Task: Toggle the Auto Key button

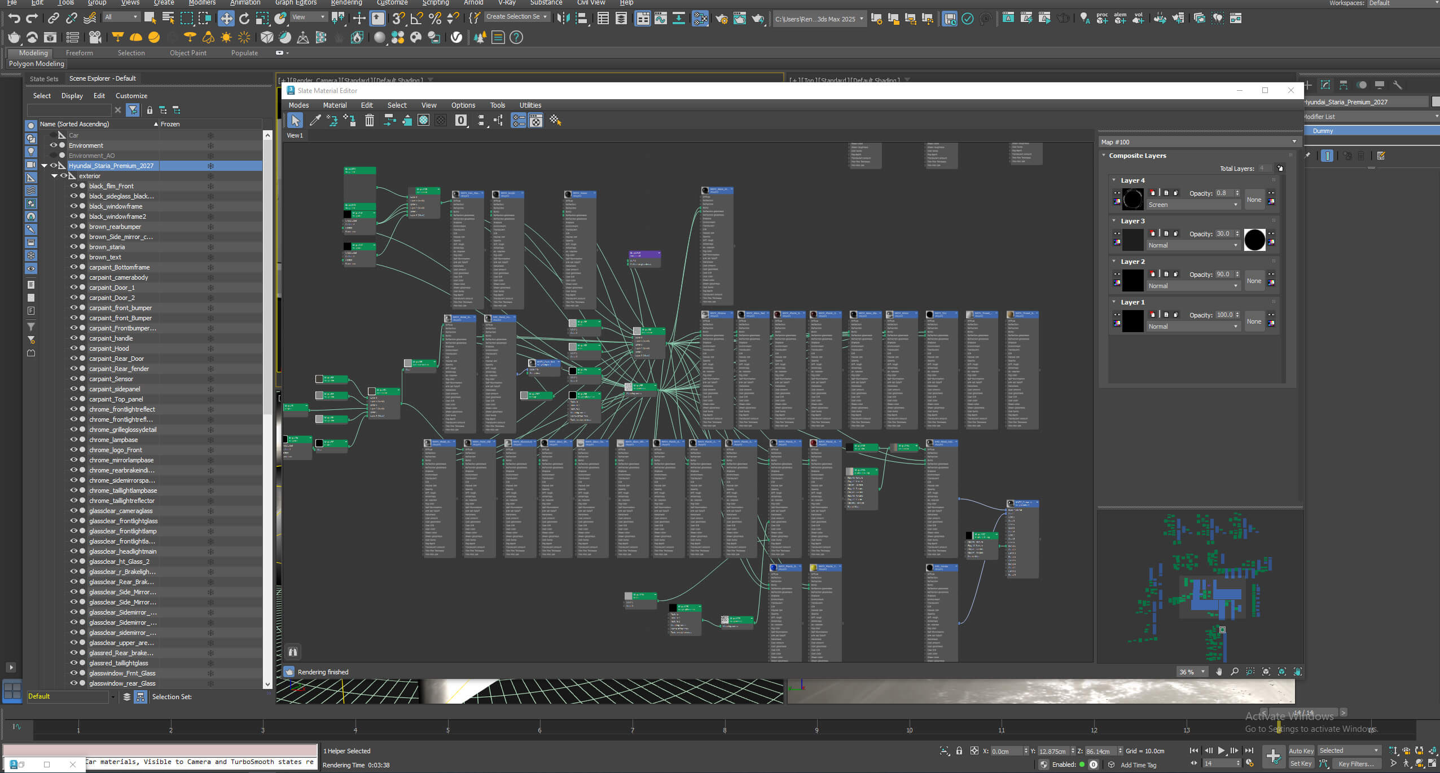Action: (x=1301, y=750)
